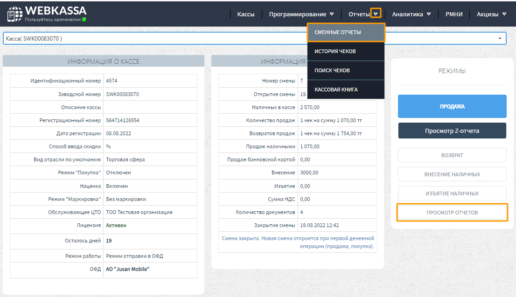
Task: Click the Режим "Покупка" value Отключен
Action: point(119,173)
